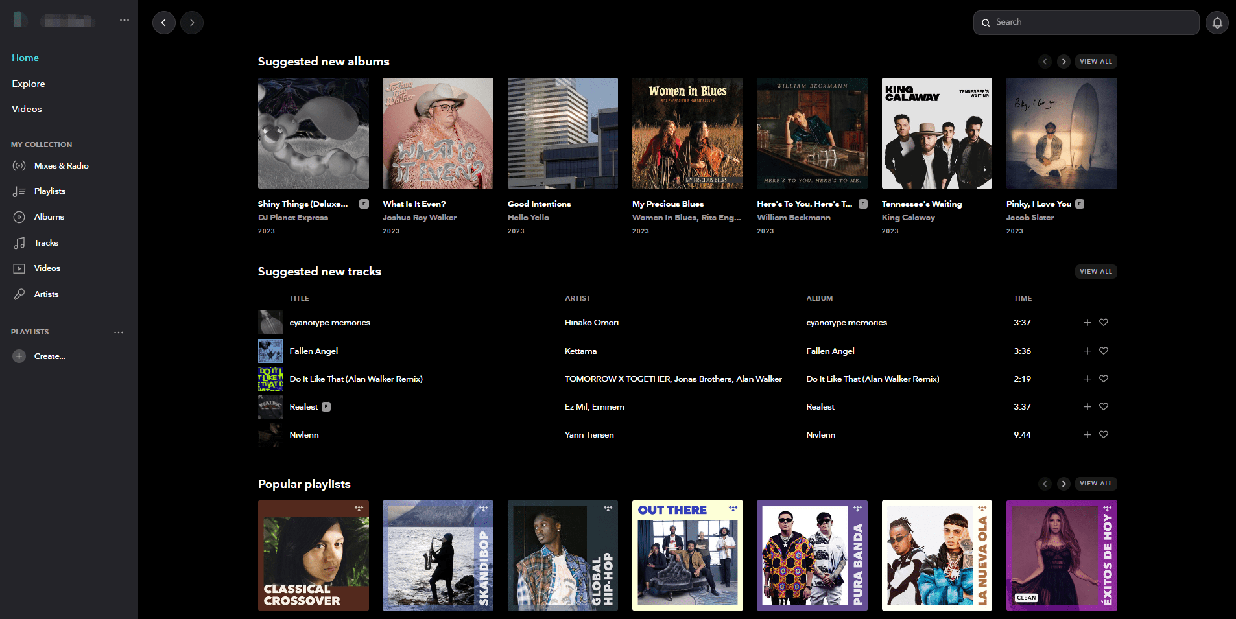Favorite the cyanotype memories track
This screenshot has height=619, width=1236.
pos(1104,323)
